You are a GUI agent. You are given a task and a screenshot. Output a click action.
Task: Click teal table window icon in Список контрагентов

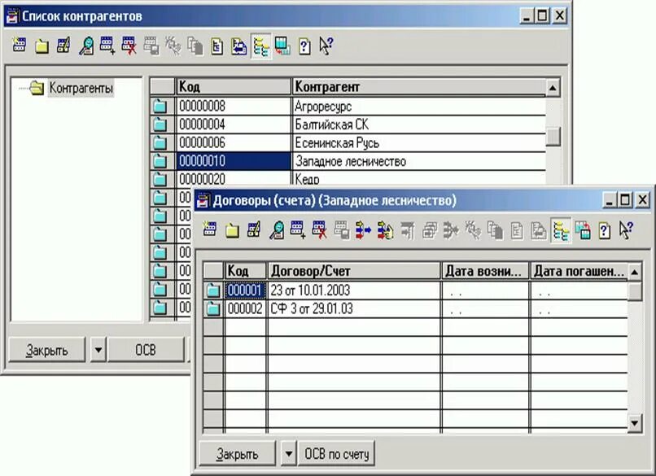[282, 46]
